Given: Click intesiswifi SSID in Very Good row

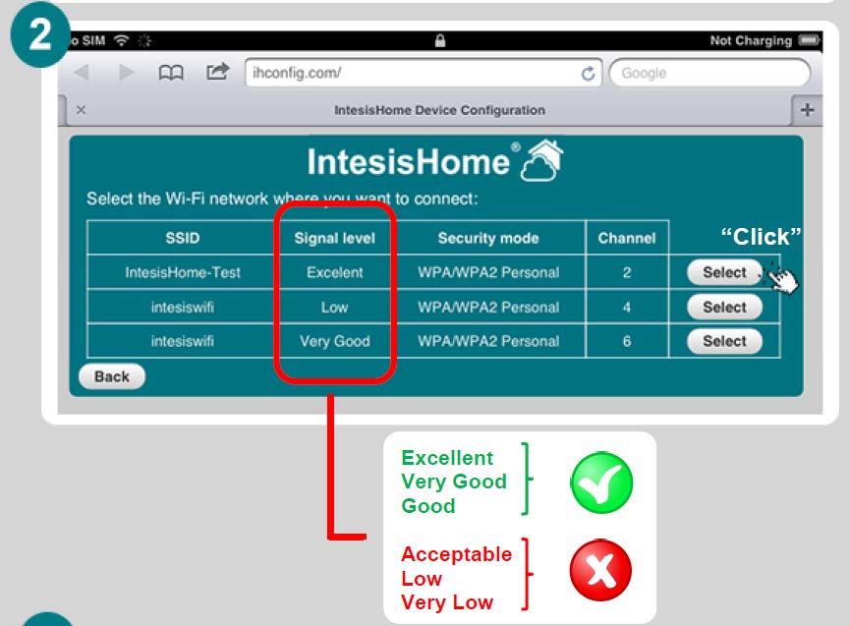Looking at the screenshot, I should (x=183, y=341).
